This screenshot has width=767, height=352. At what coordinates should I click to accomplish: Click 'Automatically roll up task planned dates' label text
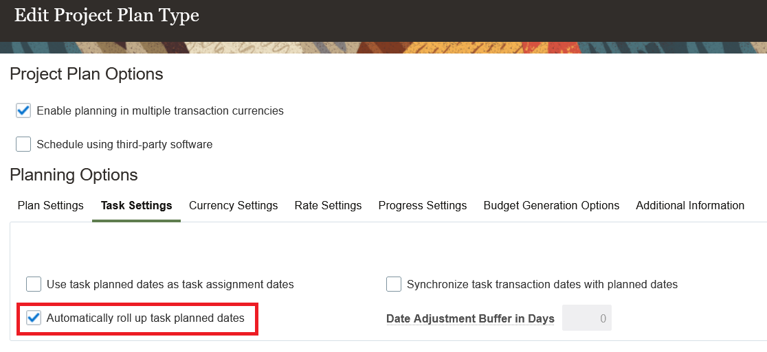click(145, 318)
